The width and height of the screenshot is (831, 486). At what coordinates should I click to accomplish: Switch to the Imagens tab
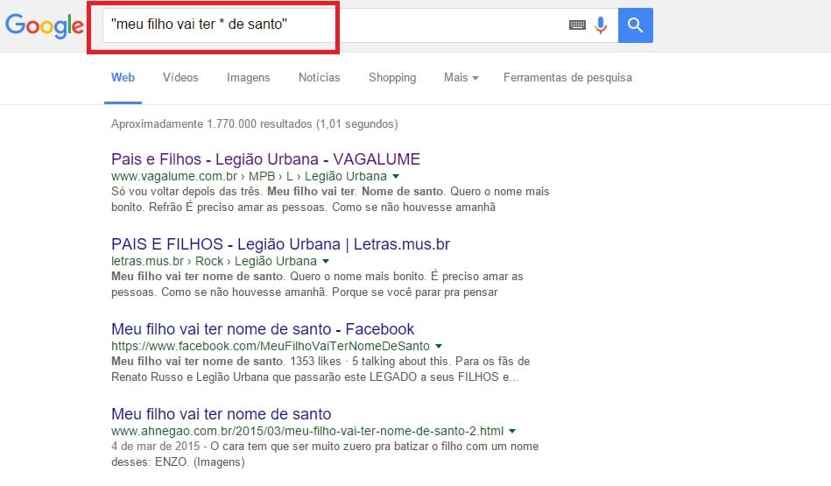(248, 77)
